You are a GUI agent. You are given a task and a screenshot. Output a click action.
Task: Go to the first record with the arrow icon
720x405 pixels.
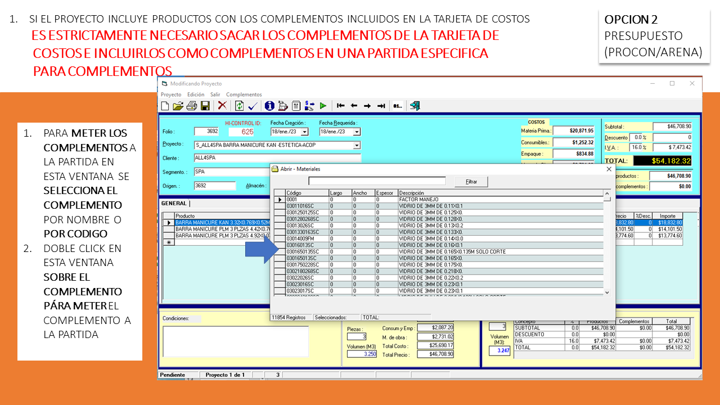(340, 106)
